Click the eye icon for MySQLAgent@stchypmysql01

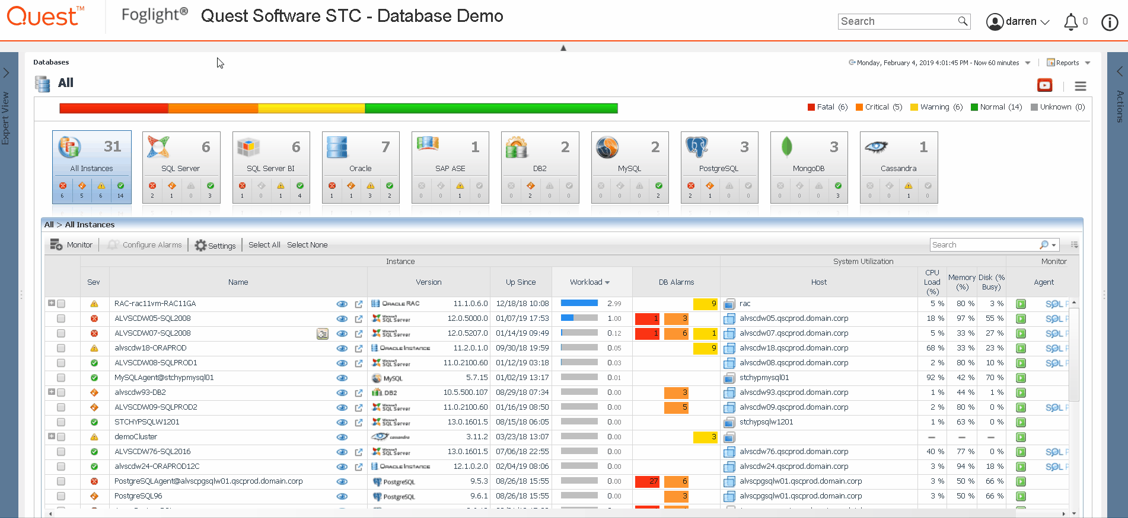342,378
